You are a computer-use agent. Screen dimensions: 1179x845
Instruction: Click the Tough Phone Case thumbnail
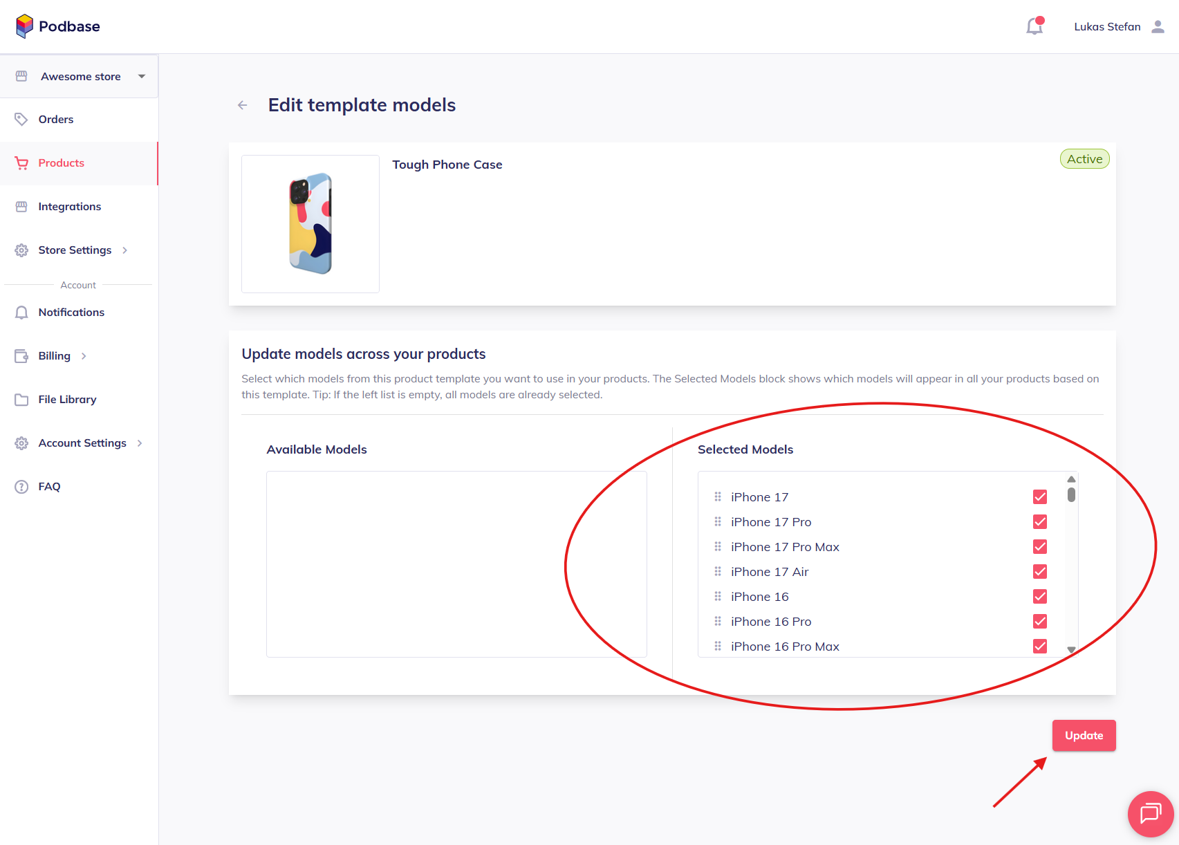coord(310,224)
